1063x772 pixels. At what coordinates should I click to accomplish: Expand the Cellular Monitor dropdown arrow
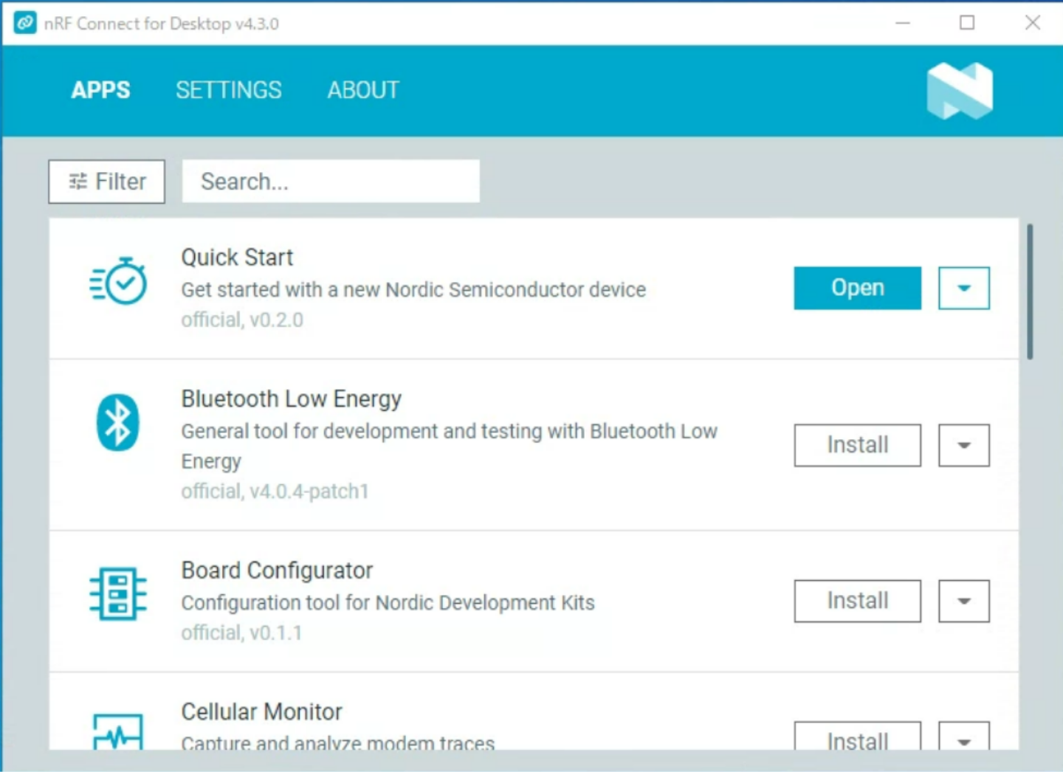point(963,738)
